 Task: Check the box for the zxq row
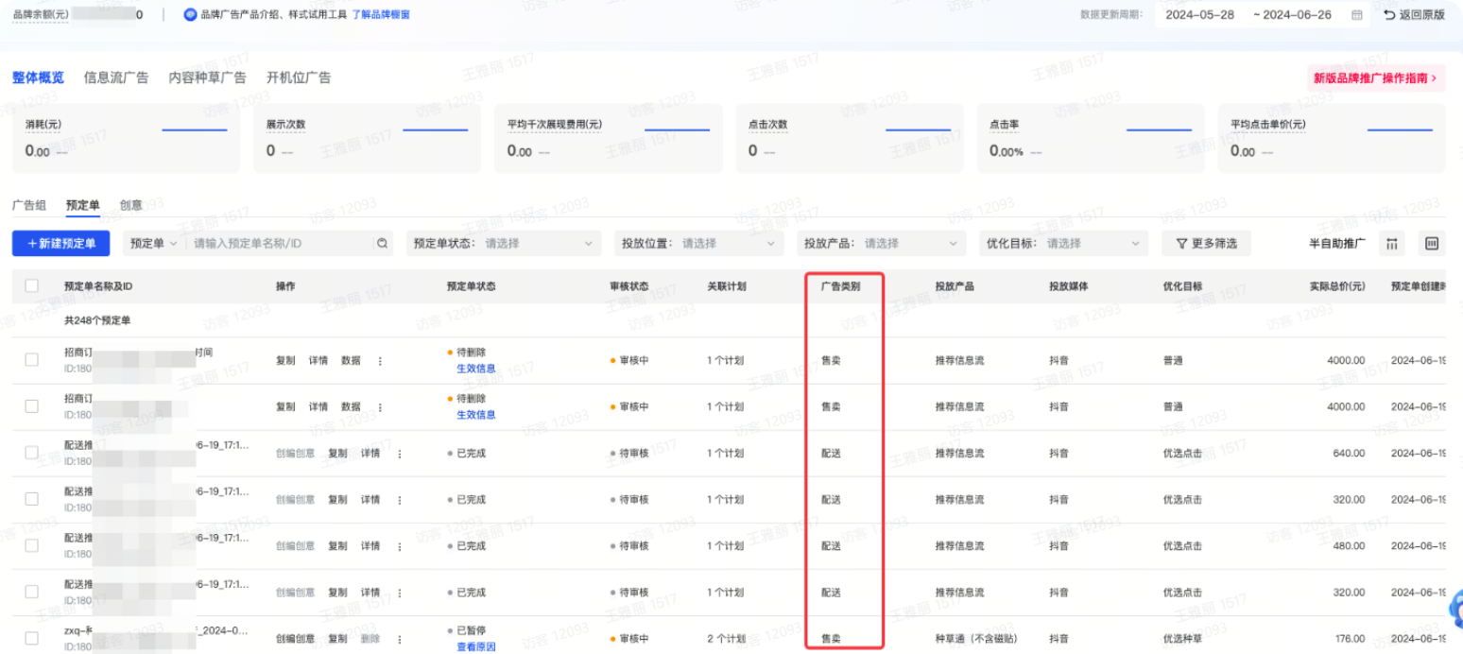pyautogui.click(x=32, y=638)
